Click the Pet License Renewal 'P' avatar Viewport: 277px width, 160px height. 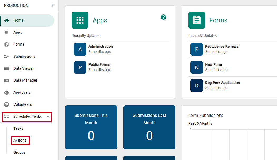click(197, 49)
